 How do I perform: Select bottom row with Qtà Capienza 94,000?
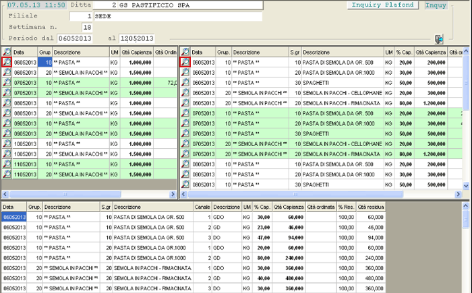tap(194, 238)
